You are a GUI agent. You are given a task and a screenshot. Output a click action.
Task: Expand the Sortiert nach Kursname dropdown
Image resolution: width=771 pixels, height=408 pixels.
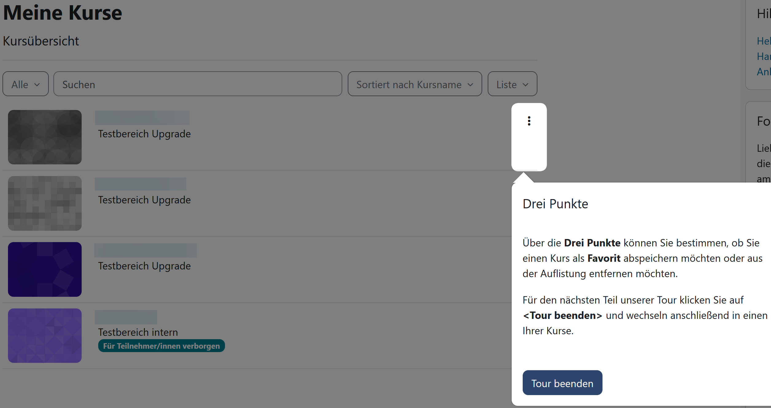coord(414,84)
